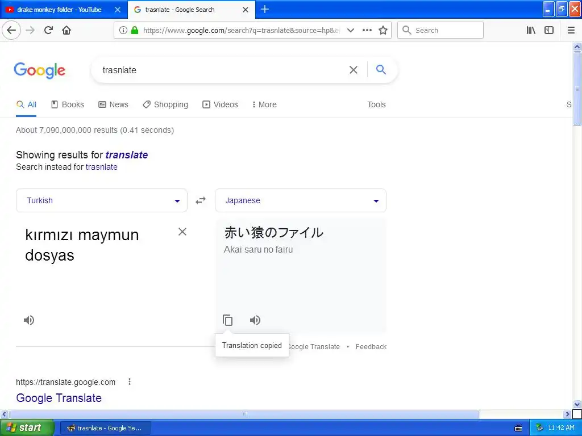
Task: View site information icon in address bar
Action: 123,31
